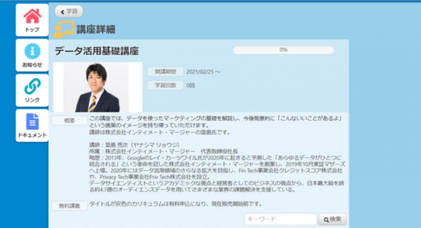Click the sentence about タイトルが灰色のカリキュラム
The height and width of the screenshot is (228, 421).
(175, 204)
